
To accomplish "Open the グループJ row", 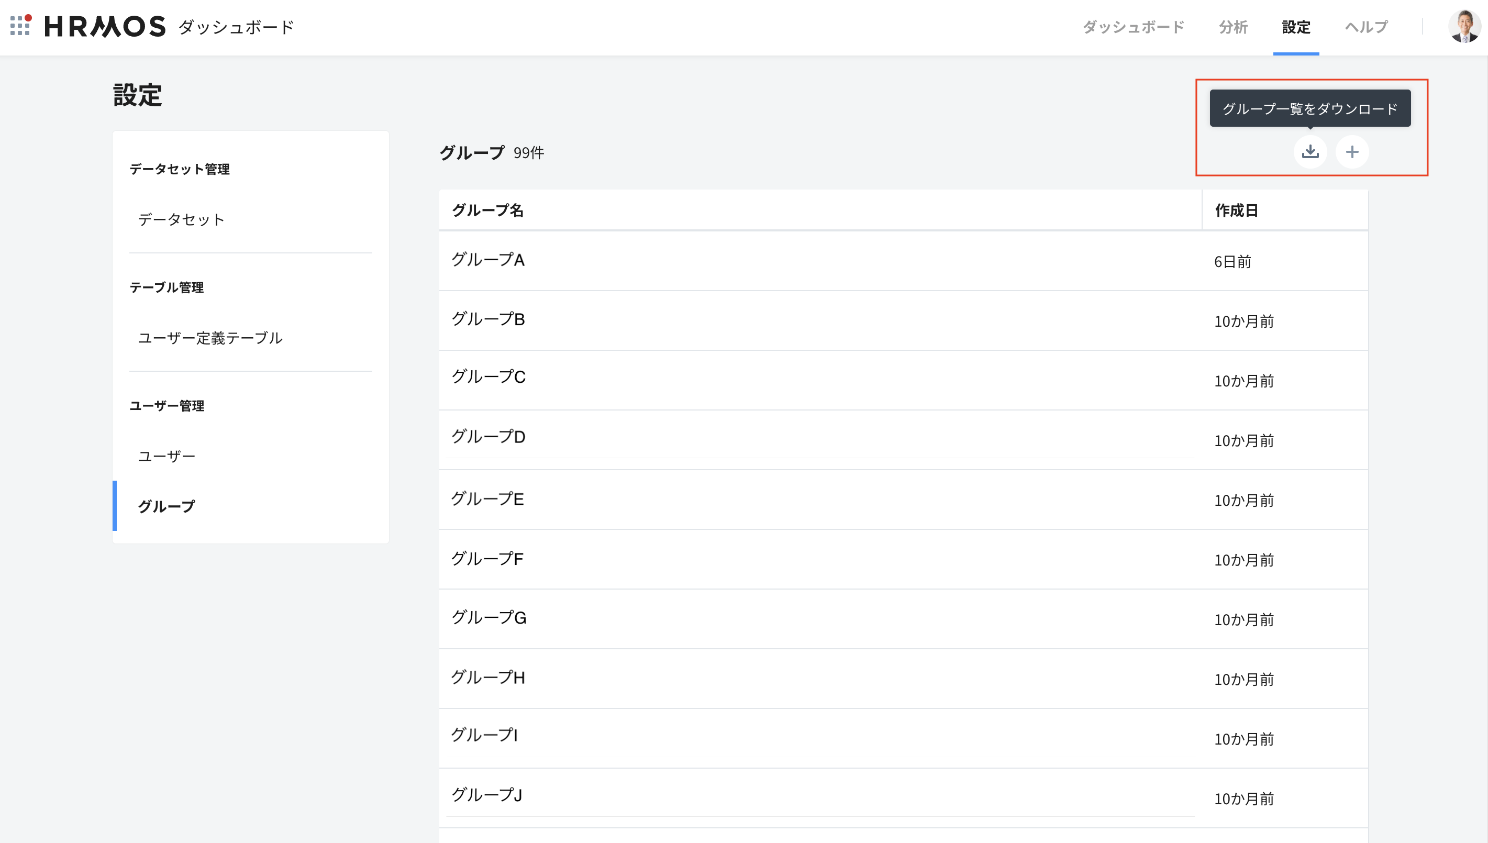I will point(903,798).
